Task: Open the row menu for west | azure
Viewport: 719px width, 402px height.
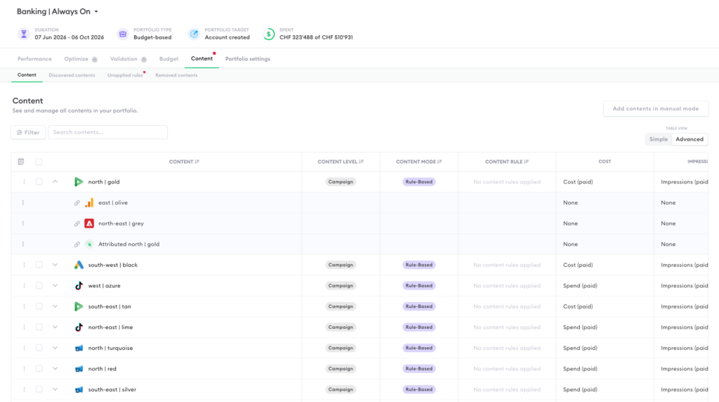Action: 24,285
